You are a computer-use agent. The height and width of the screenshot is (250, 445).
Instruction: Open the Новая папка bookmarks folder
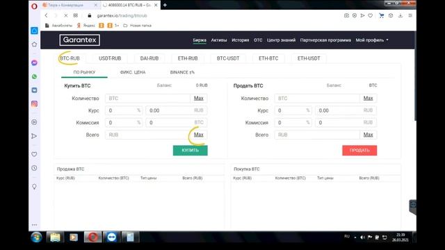[138, 26]
